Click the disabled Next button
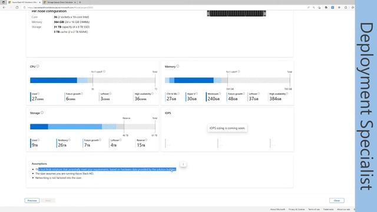The height and width of the screenshot is (212, 377). [48, 200]
